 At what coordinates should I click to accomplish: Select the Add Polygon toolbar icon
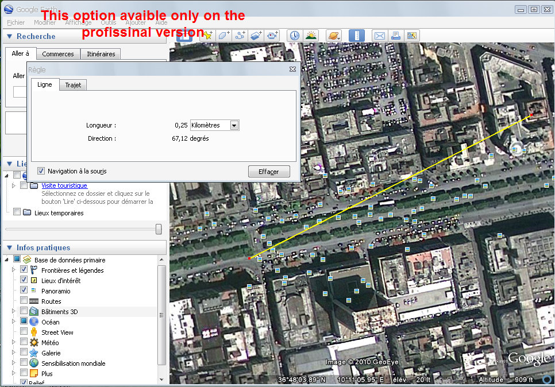(223, 36)
